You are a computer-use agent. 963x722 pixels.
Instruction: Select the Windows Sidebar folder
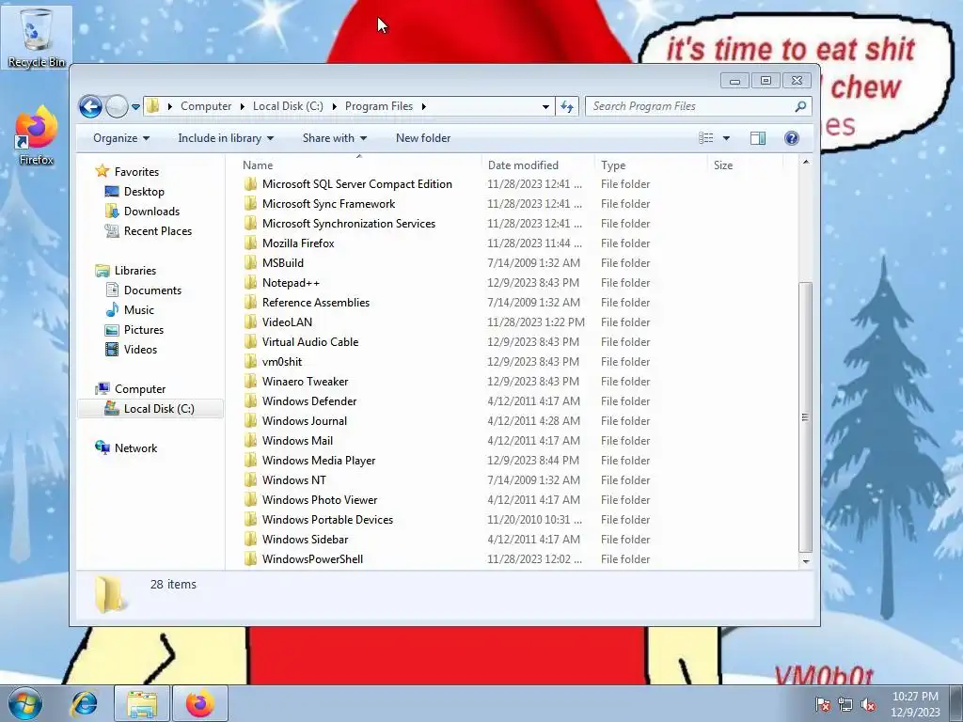305,539
